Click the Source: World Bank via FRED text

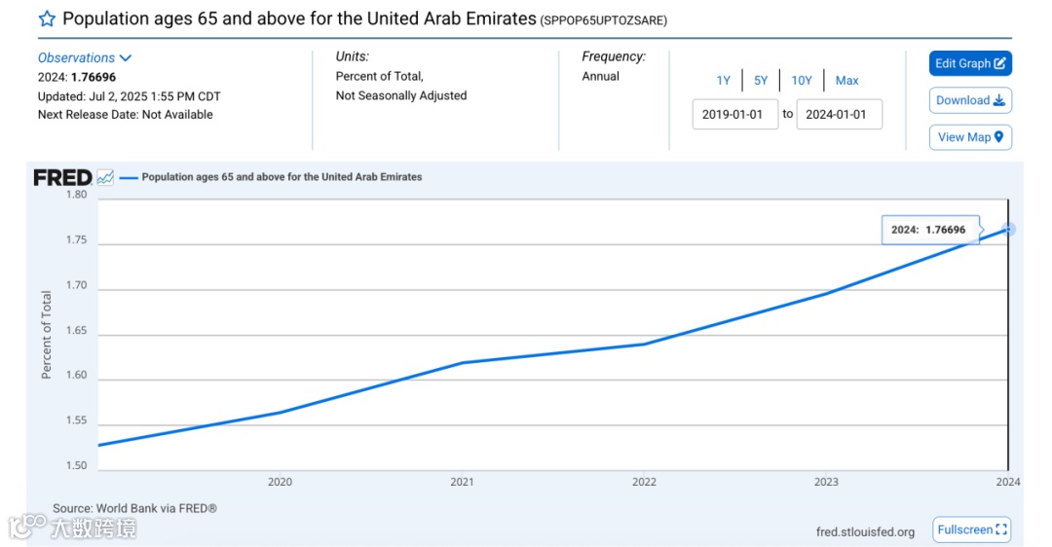click(134, 509)
